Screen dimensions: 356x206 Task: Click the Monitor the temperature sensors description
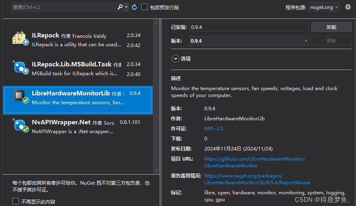[x=254, y=92]
